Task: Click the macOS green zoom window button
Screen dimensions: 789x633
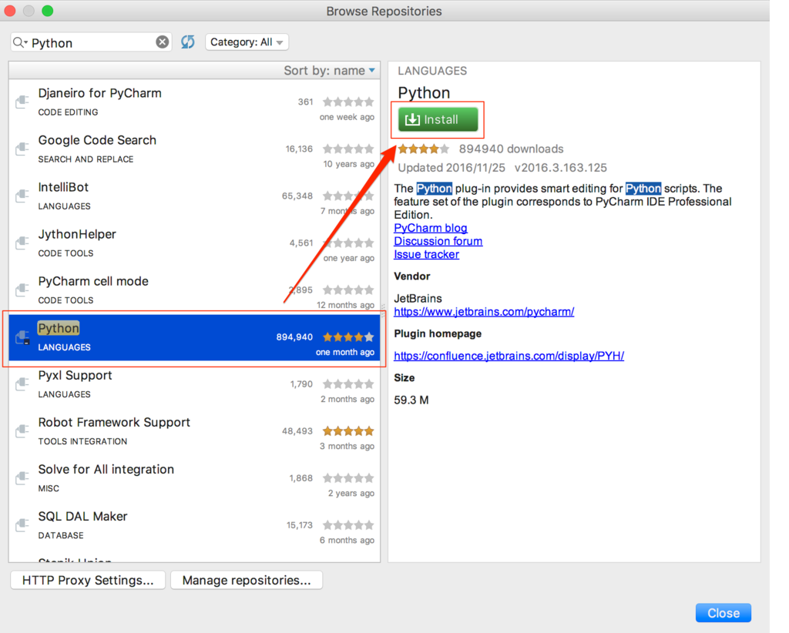Action: (47, 11)
